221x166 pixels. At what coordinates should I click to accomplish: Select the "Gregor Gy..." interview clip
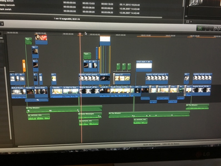tap(163, 90)
